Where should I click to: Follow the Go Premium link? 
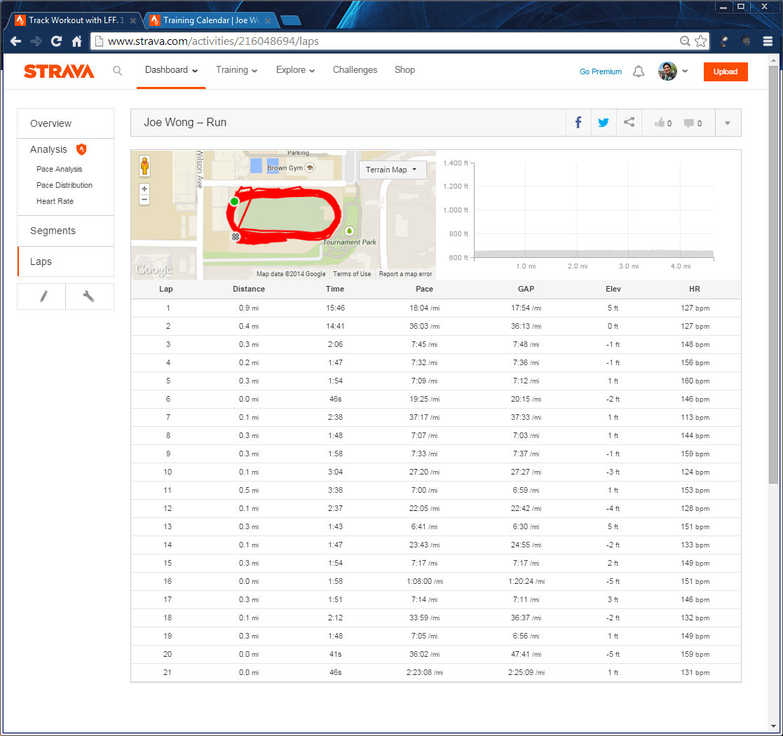coord(600,71)
